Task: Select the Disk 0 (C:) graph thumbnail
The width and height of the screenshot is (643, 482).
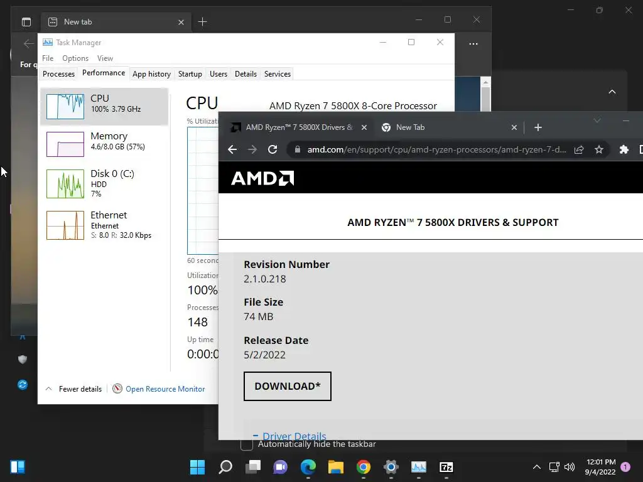Action: (65, 184)
